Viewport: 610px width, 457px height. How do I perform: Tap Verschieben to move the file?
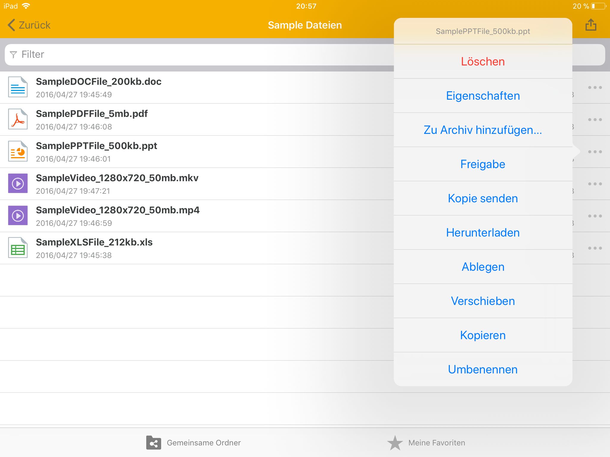(x=483, y=301)
